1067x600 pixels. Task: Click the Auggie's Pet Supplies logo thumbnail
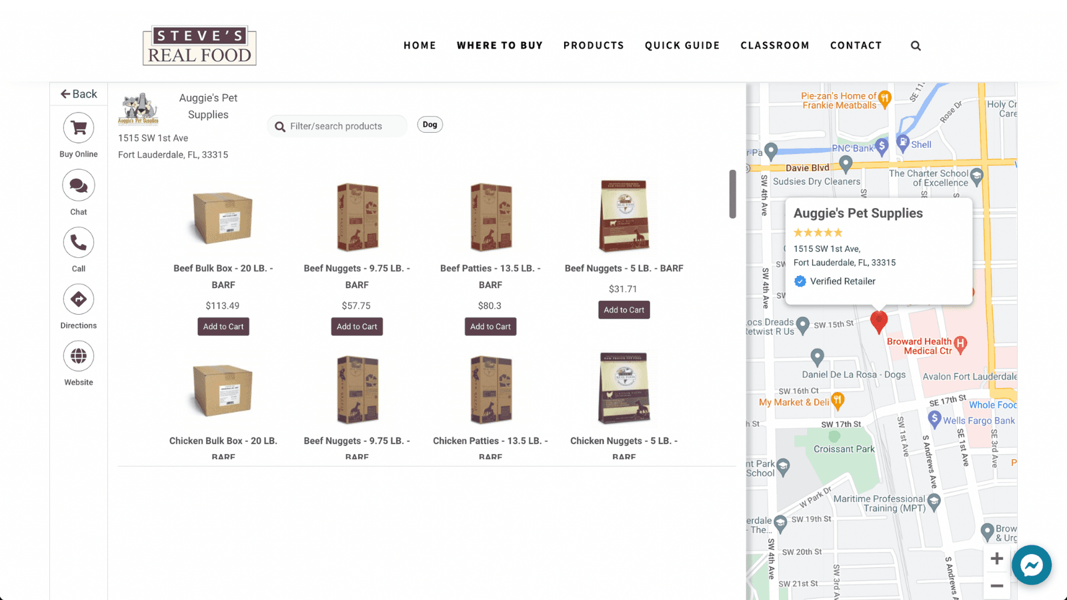[138, 108]
